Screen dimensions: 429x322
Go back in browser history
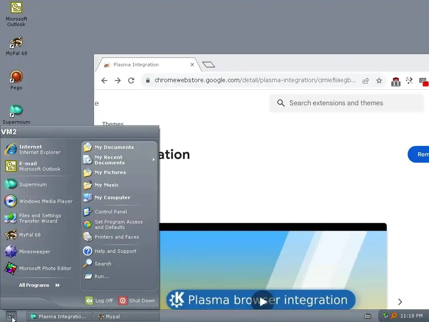[104, 80]
